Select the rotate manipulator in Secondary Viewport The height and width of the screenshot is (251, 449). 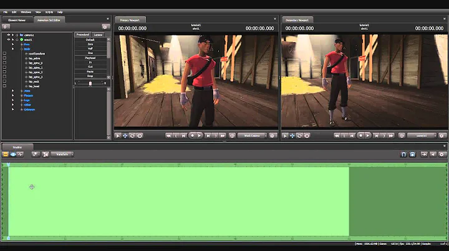(299, 136)
